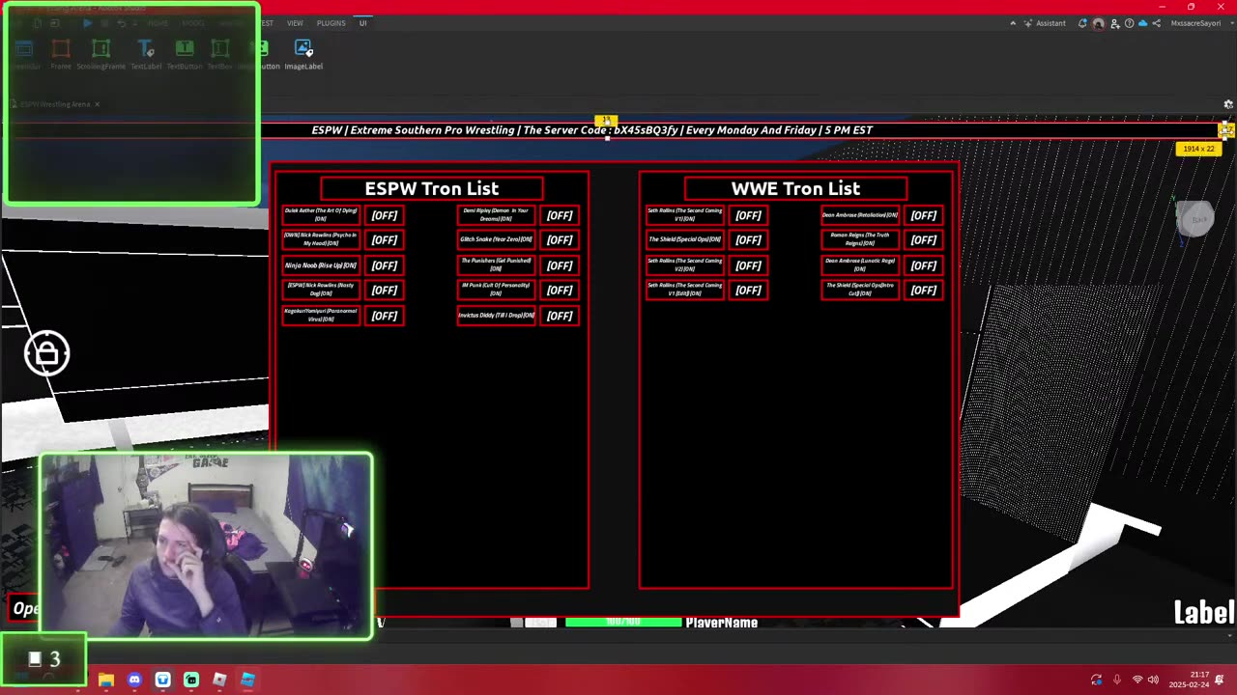Toggle [OFF] for KagakunYamiyuri (Paranormal Virus)
This screenshot has height=695, width=1237.
pyautogui.click(x=384, y=316)
